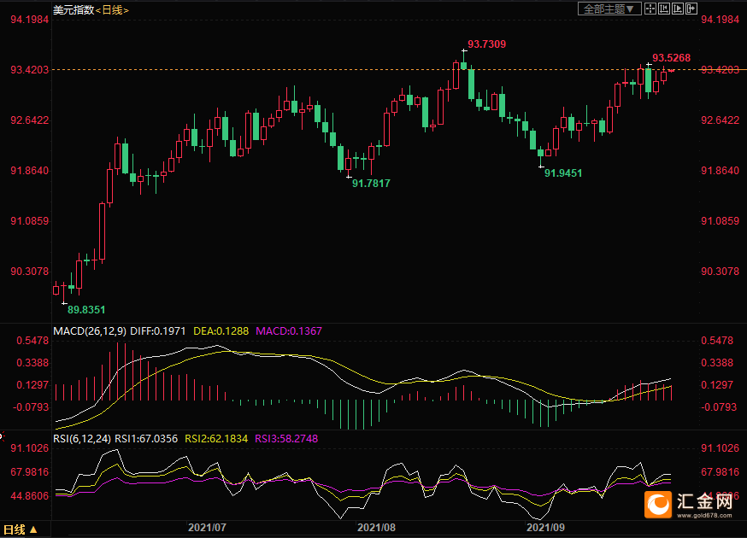Screen dimensions: 747x538
Task: Select the MACD(26,12,9) indicator label
Action: (90, 330)
